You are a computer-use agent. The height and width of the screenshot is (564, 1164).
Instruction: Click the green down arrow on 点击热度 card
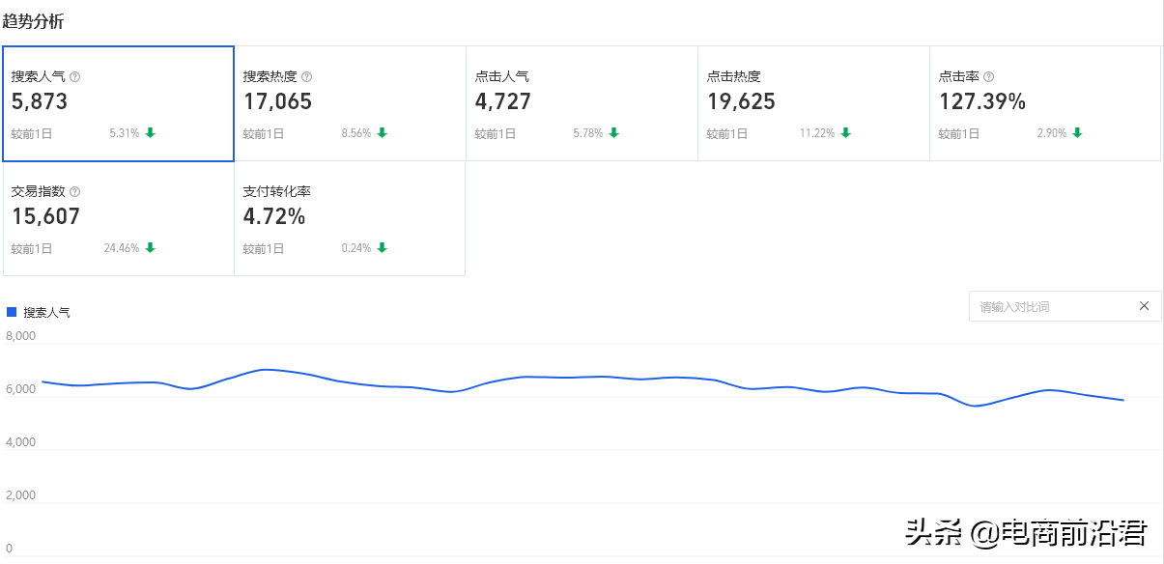(x=845, y=134)
